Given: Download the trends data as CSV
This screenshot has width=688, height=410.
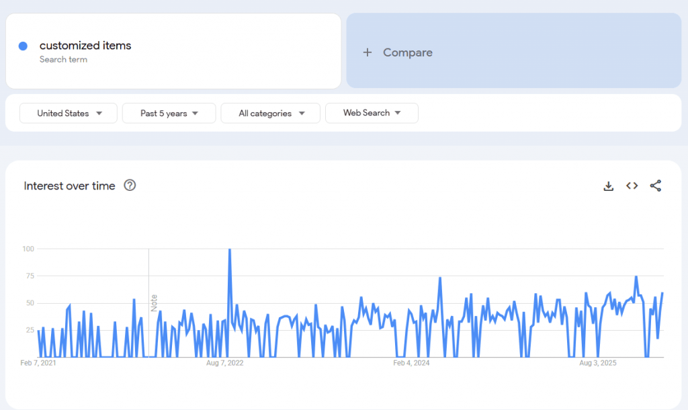Looking at the screenshot, I should pyautogui.click(x=608, y=186).
